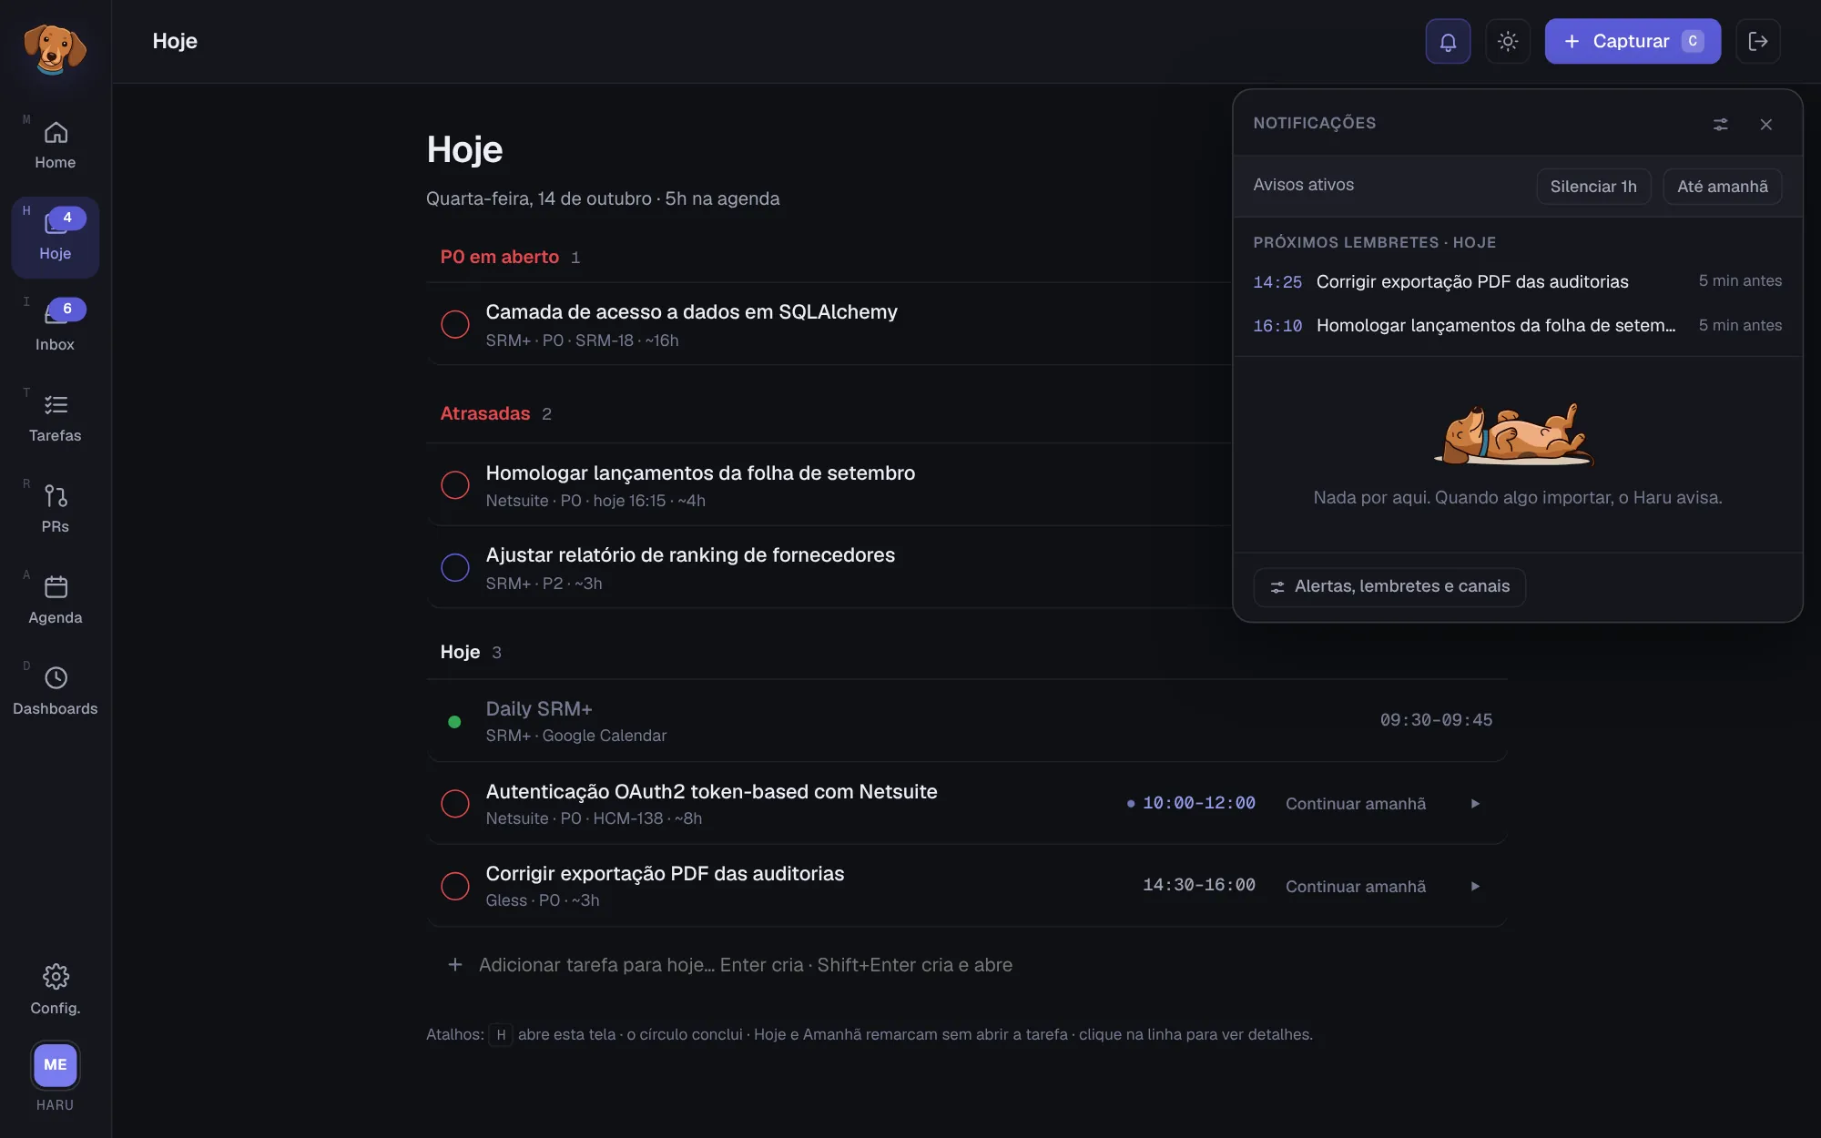Click Continuar amanhã for Autenticação OAuth2
This screenshot has width=1821, height=1138.
(1356, 804)
